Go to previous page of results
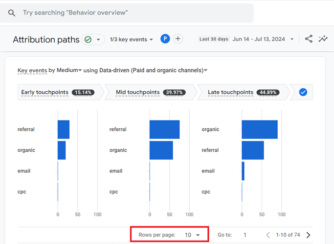 point(268,235)
